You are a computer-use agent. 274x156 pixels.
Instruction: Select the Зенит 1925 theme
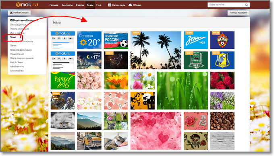point(196,40)
